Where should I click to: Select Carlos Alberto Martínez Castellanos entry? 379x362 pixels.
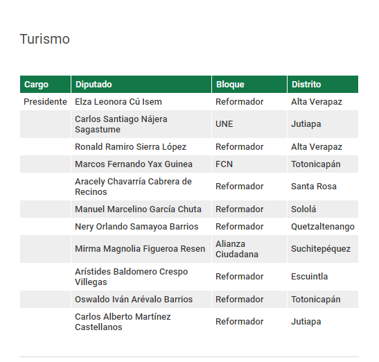[x=123, y=322]
